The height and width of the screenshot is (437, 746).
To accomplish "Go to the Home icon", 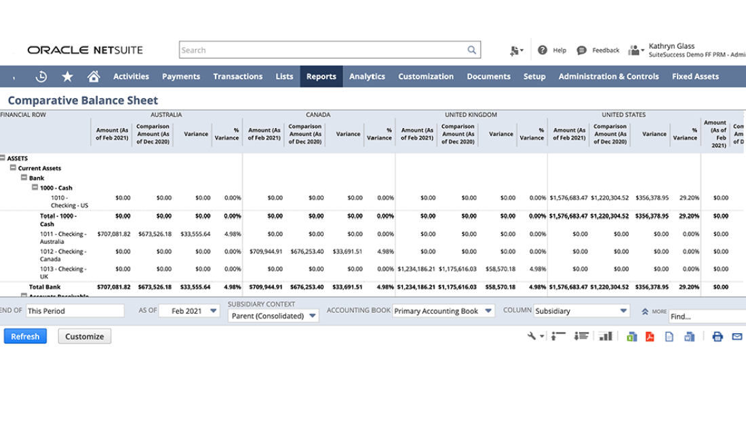I will tap(94, 76).
